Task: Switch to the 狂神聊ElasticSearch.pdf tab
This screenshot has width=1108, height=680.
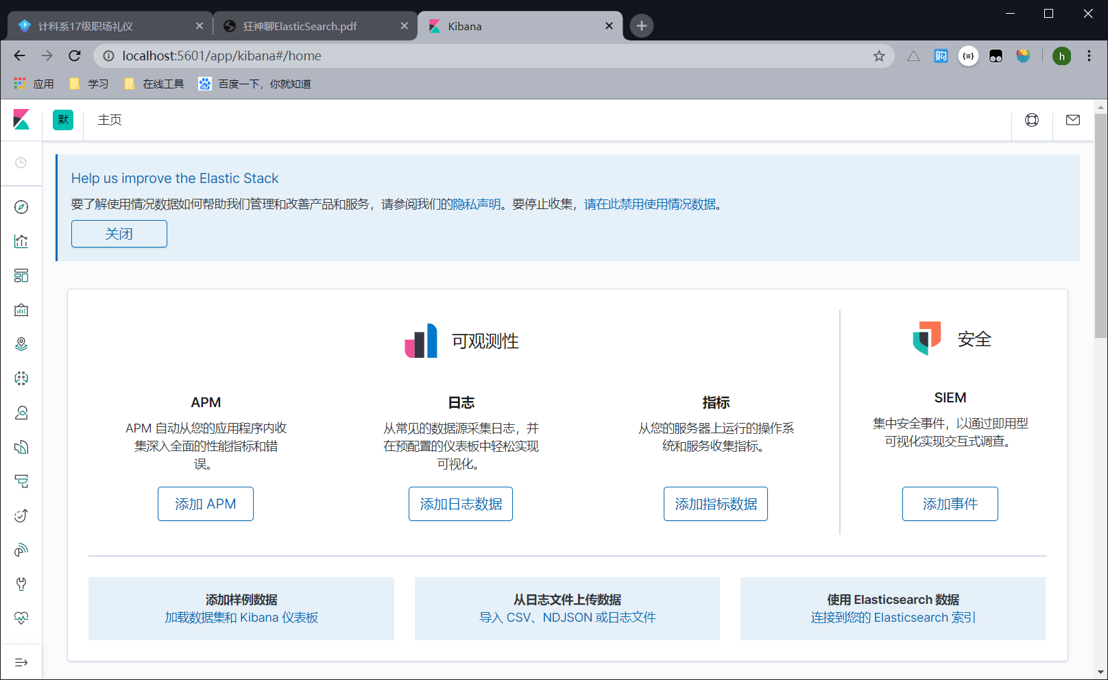Action: point(315,26)
